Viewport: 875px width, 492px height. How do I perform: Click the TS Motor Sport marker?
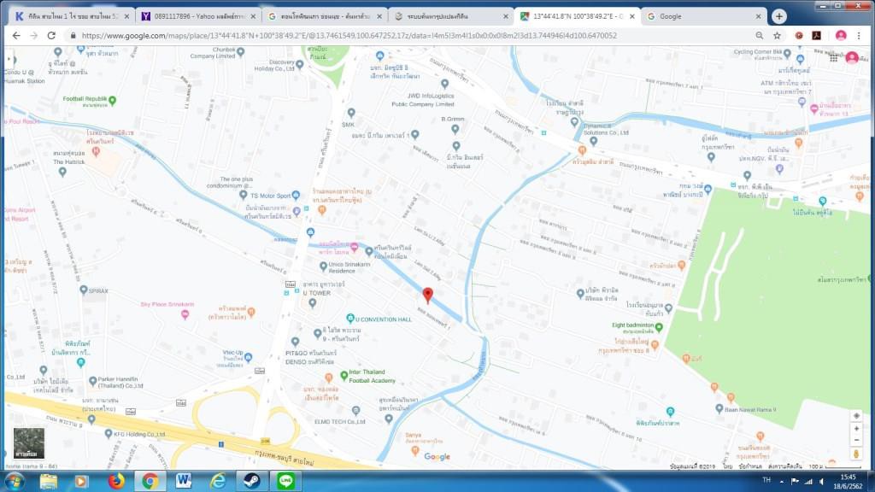coord(296,196)
